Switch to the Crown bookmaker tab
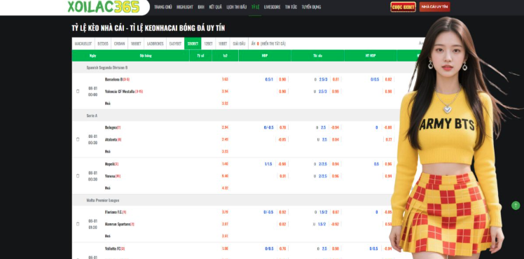The height and width of the screenshot is (259, 524). pos(119,43)
